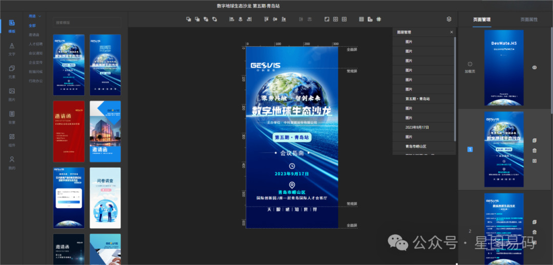Choose the red 邀请函 template

click(x=69, y=131)
